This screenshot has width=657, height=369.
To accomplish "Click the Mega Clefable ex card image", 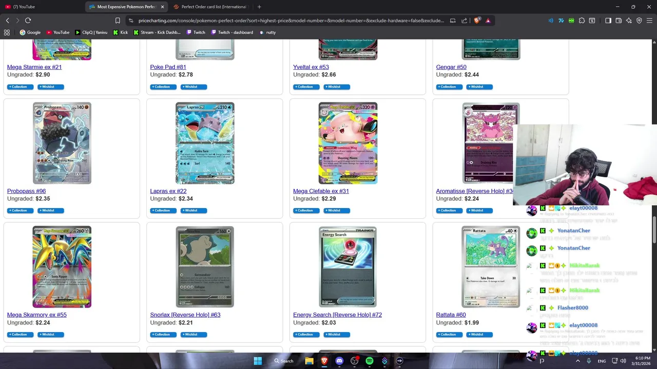I will coord(347,143).
